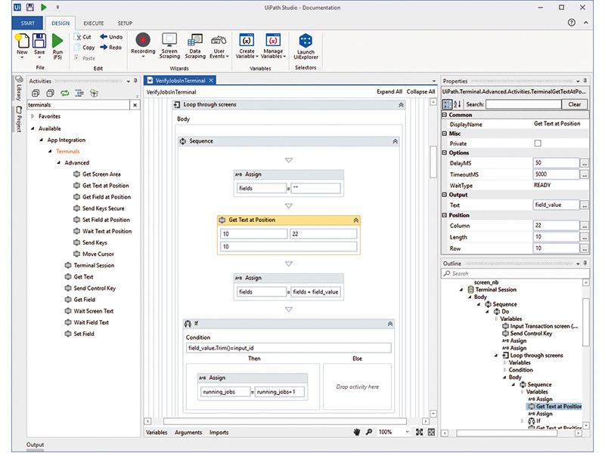Open the Manage Variables dropdown
This screenshot has width=605, height=453.
pyautogui.click(x=273, y=46)
